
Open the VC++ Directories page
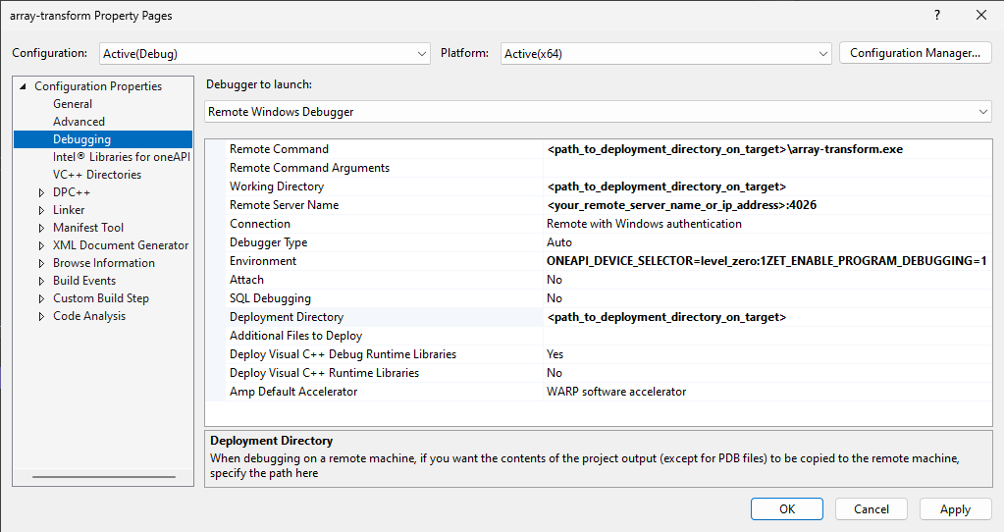[x=96, y=175]
